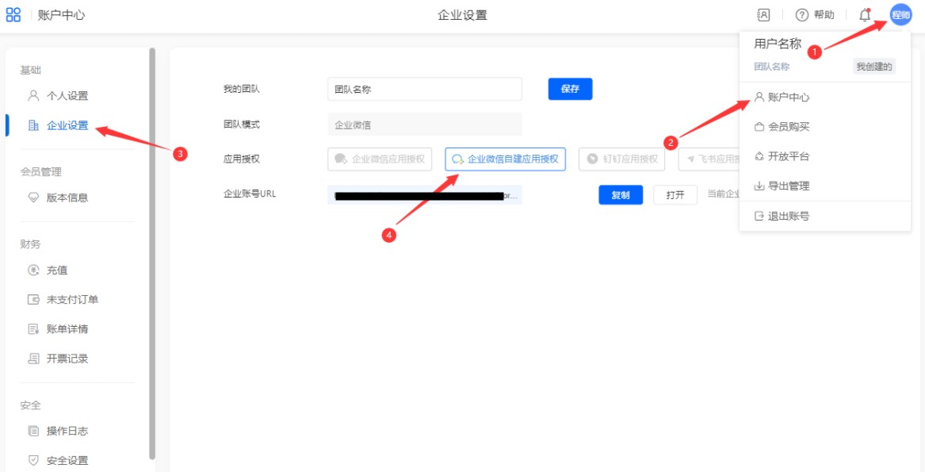Open 操作日志 under 安全
The image size is (925, 472).
[x=67, y=432]
